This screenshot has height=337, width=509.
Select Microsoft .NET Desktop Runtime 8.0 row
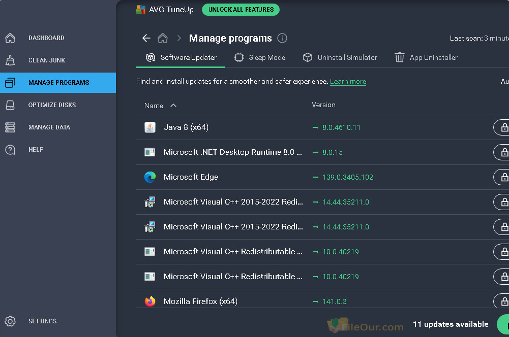233,152
